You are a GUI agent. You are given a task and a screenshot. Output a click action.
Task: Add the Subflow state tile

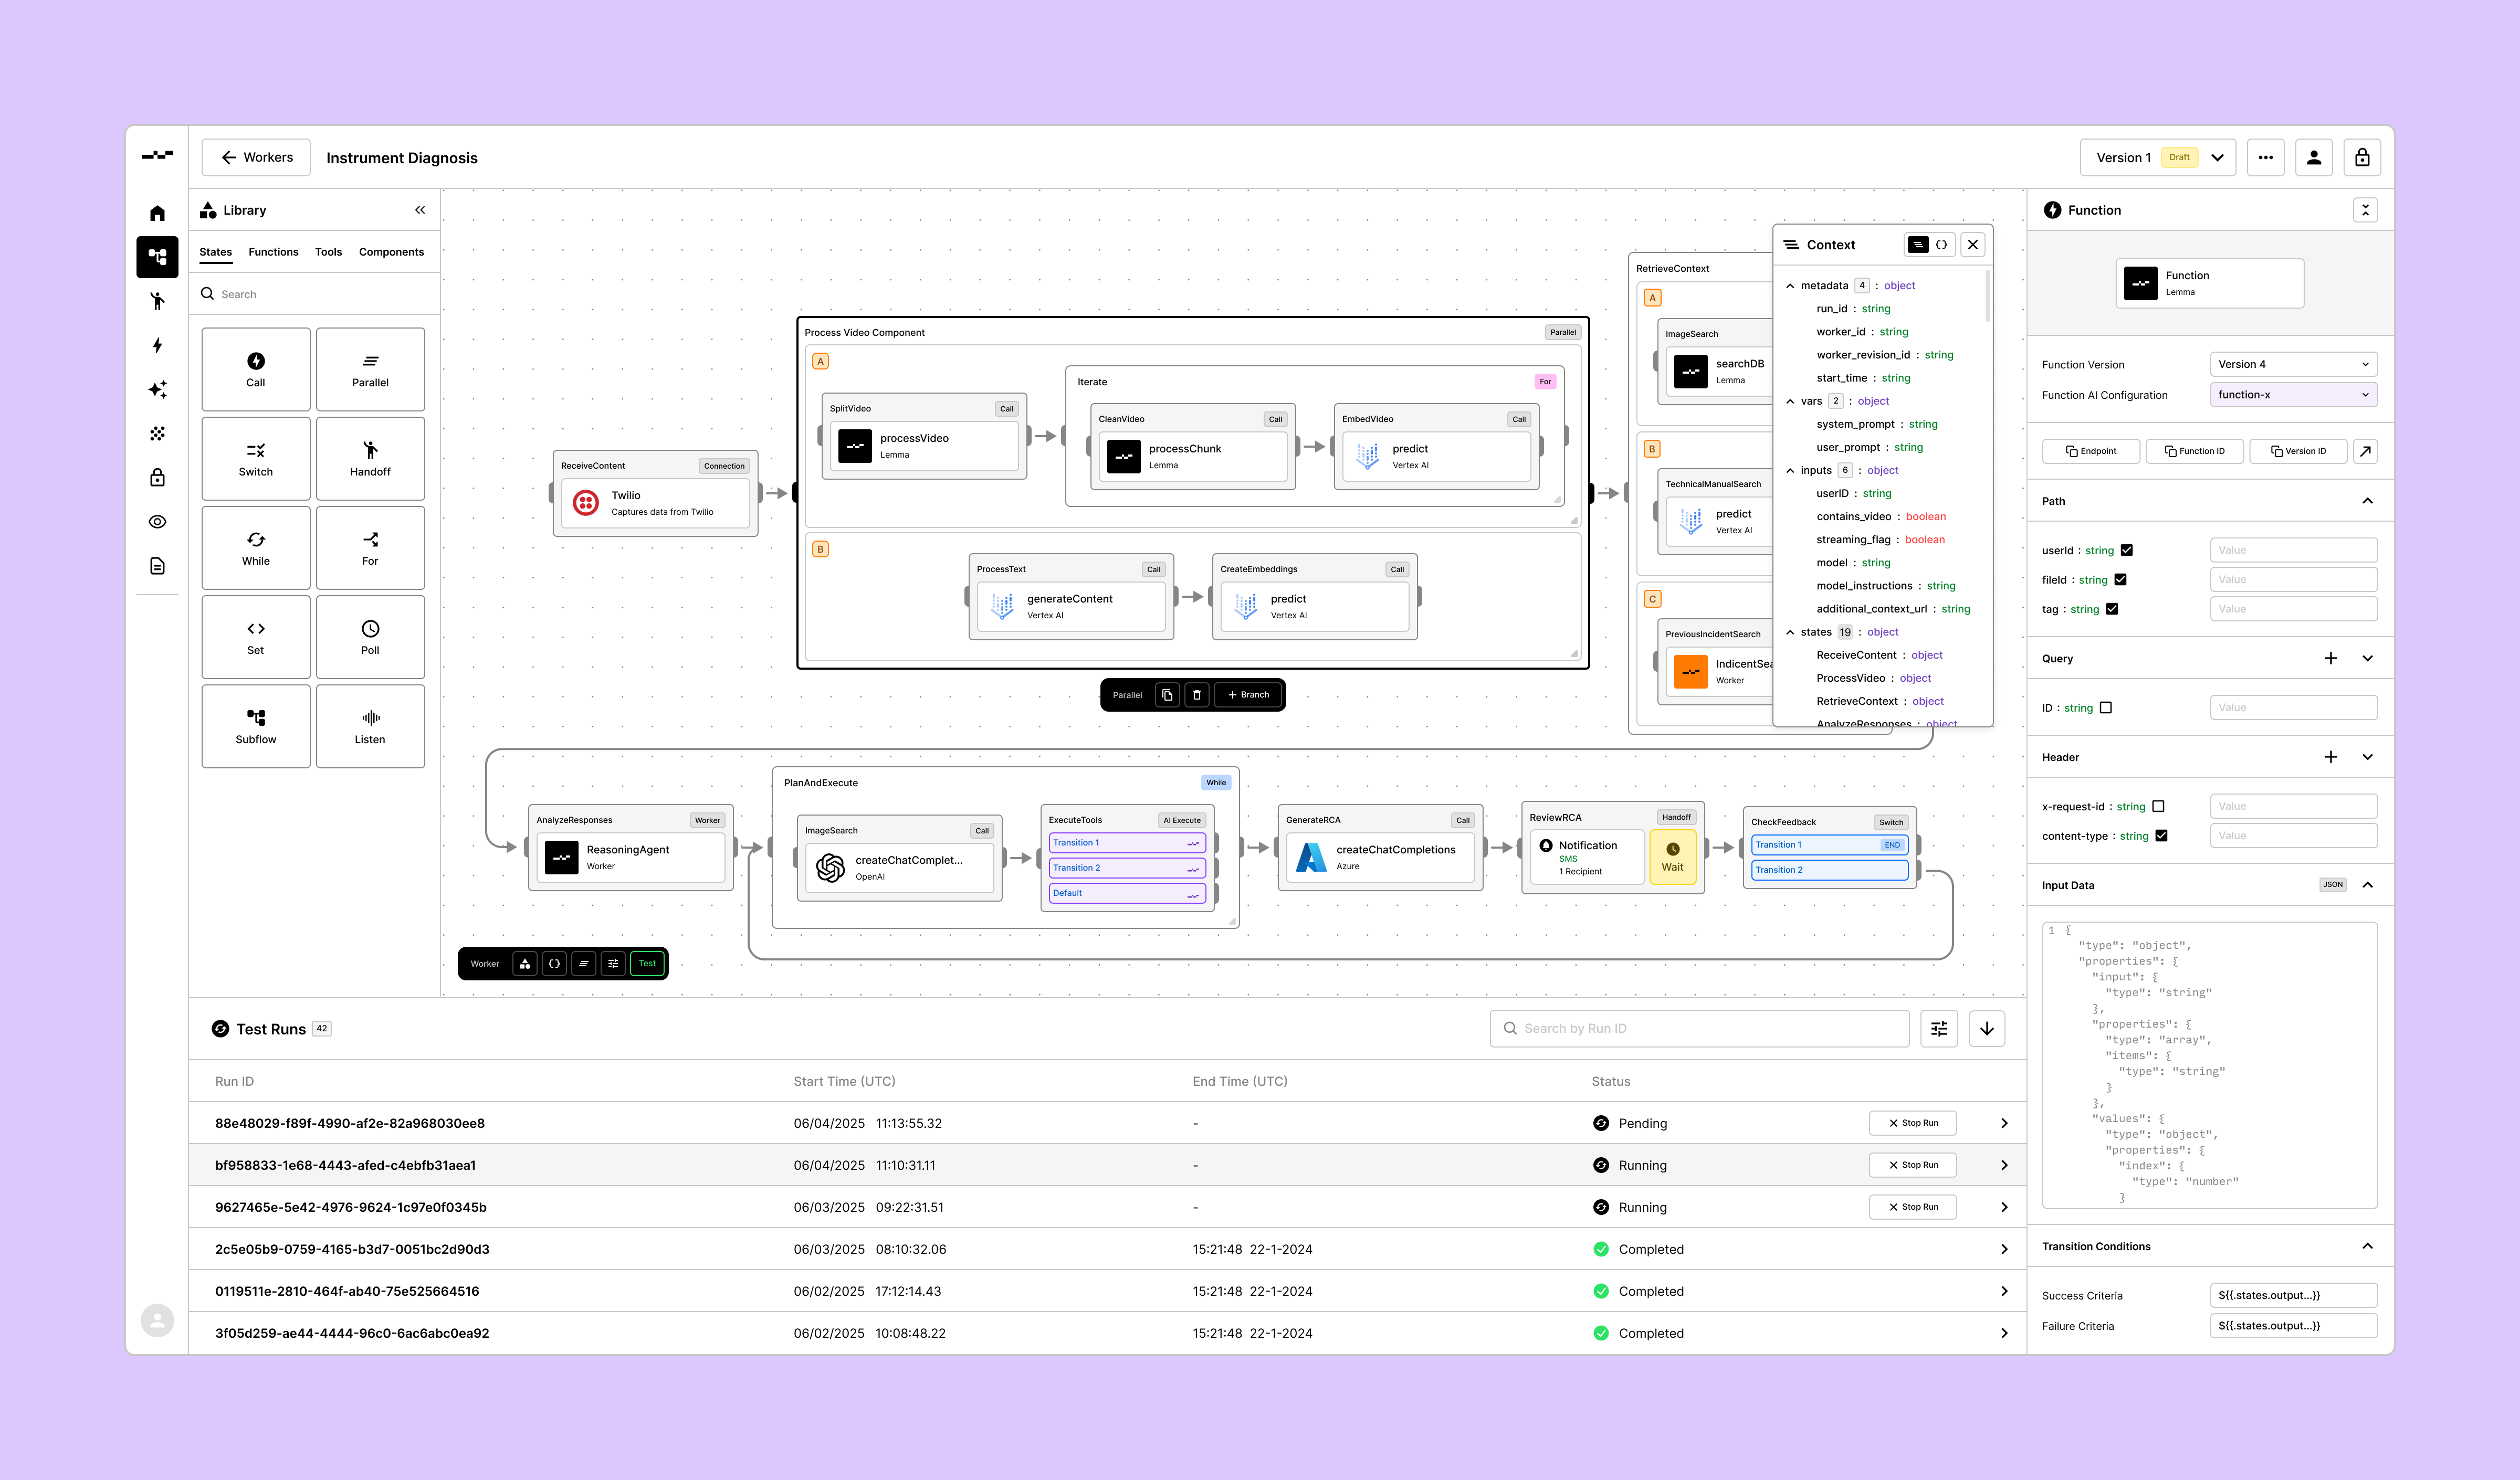[x=256, y=726]
